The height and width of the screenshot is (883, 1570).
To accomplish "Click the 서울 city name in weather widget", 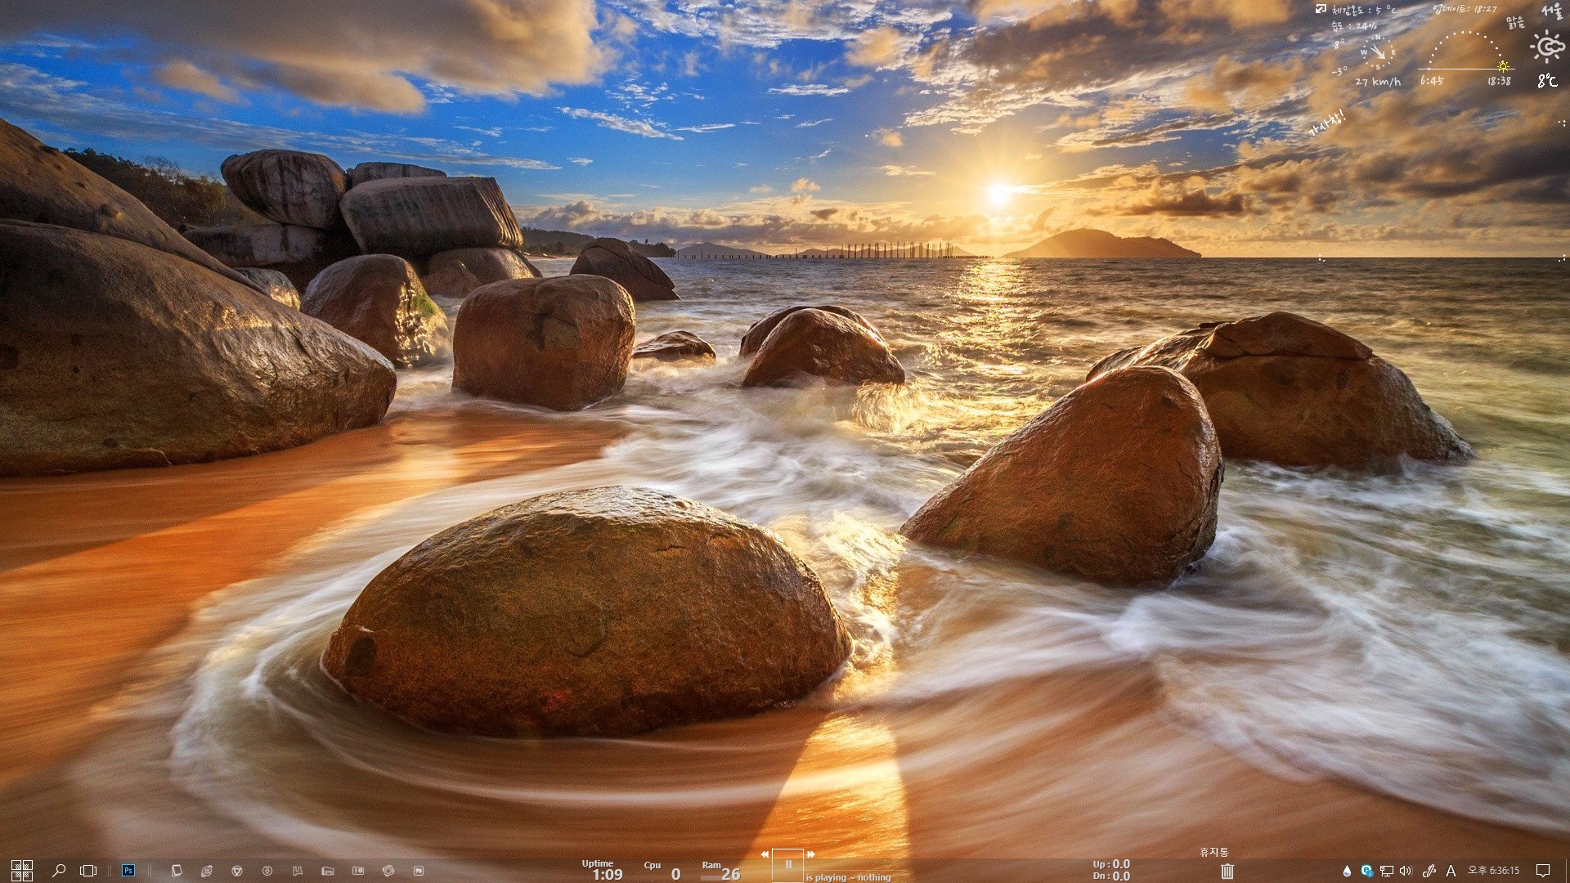I will [x=1552, y=11].
